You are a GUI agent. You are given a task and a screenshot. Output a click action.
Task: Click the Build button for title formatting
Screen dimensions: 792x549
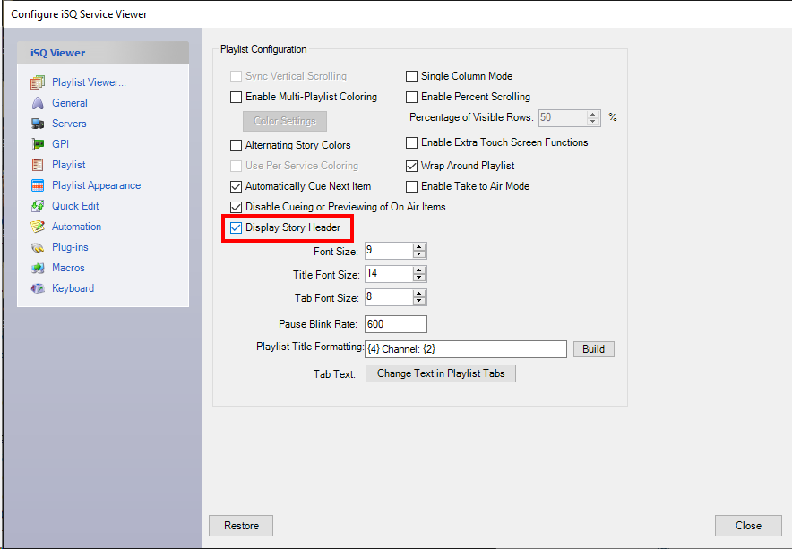pyautogui.click(x=593, y=349)
